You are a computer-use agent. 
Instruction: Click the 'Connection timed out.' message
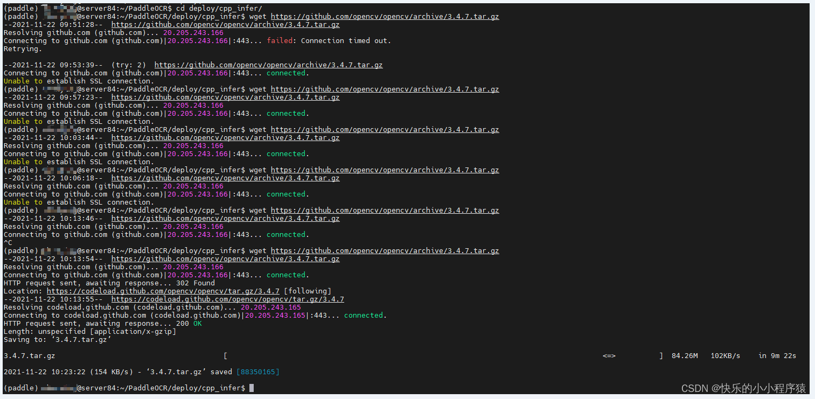point(346,41)
